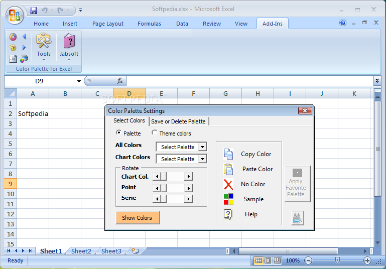The image size is (386, 269).
Task: Open the All Colors Select Palette dropdown
Action: point(202,147)
